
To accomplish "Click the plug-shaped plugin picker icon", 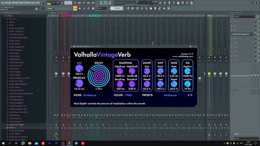I will 155,8.
